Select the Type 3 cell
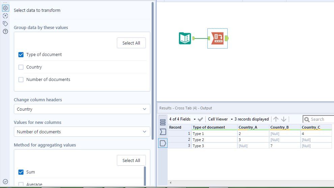The width and height of the screenshot is (334, 188). pos(214,146)
